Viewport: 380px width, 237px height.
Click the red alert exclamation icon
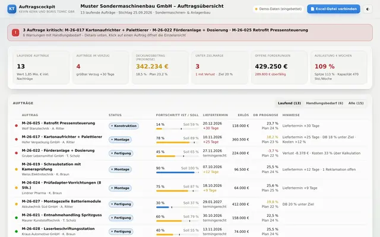point(15,33)
